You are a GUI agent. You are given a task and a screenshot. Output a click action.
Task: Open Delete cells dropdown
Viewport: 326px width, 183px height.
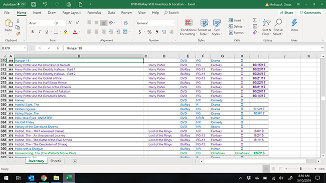pyautogui.click(x=245, y=26)
